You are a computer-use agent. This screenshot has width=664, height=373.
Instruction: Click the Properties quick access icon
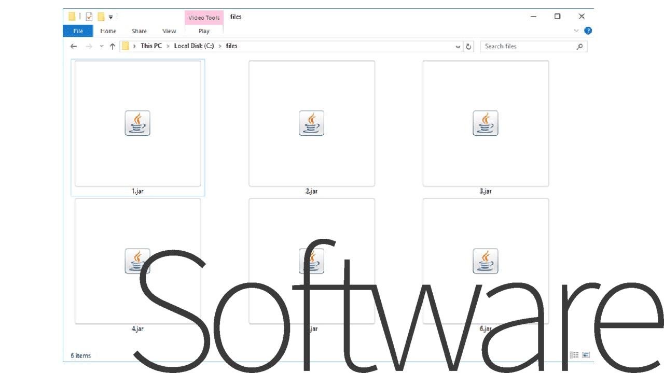coord(89,17)
